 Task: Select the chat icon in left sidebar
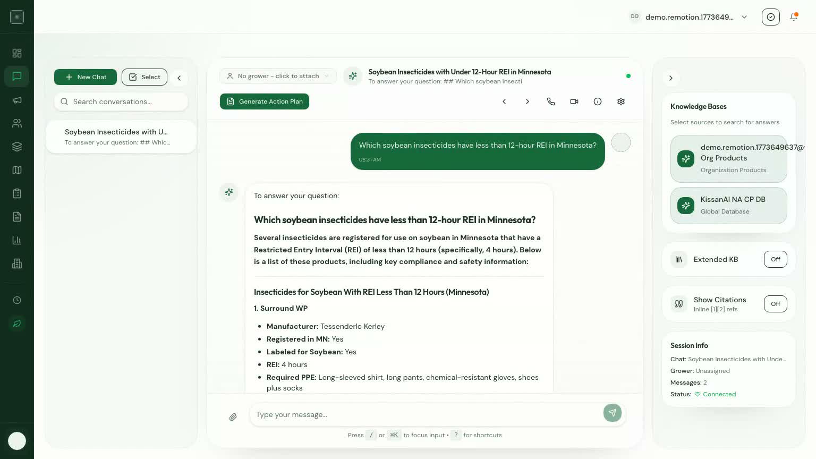pos(17,76)
